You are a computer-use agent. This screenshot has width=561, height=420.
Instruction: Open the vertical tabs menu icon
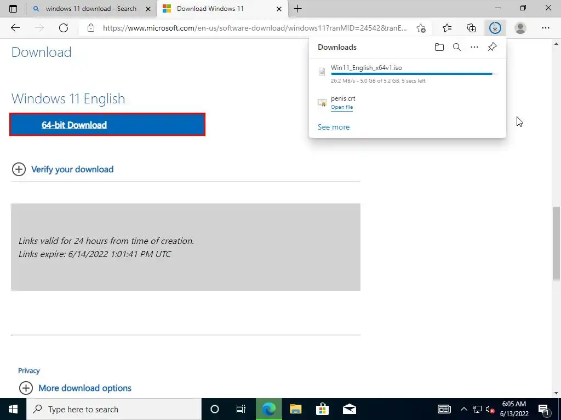point(13,9)
